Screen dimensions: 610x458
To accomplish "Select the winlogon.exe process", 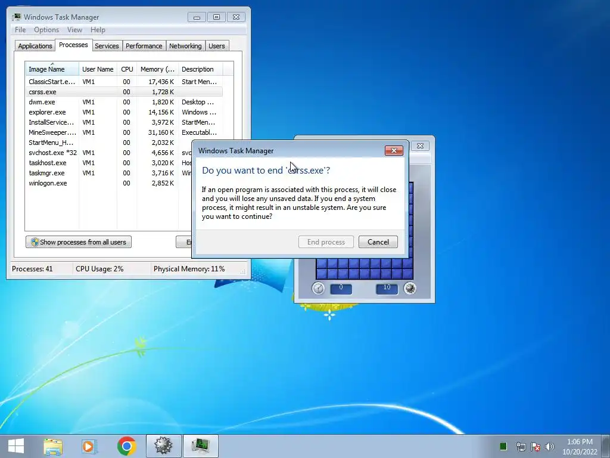I will 109,183.
